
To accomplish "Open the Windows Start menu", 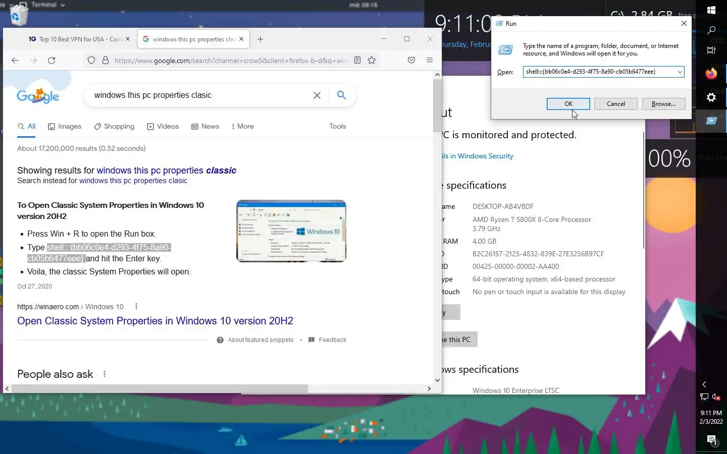I will [x=711, y=10].
